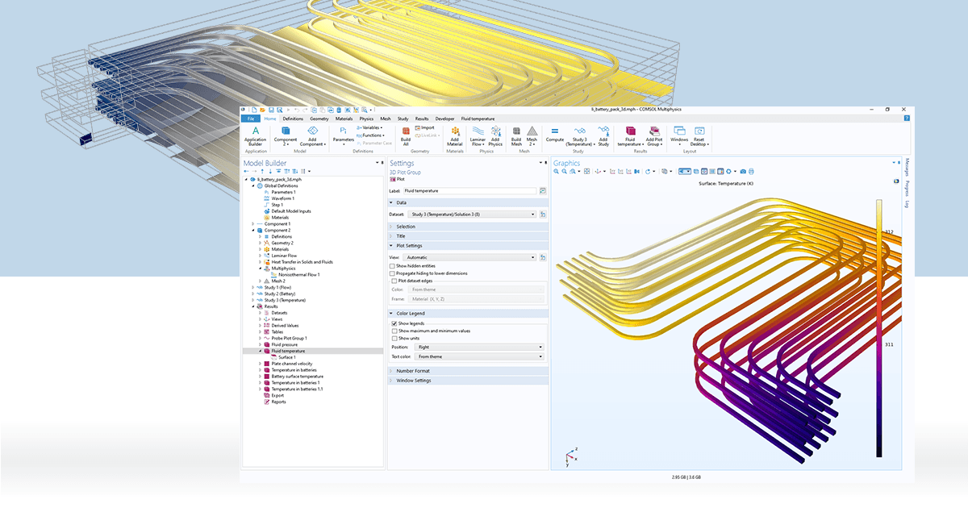Select the Plate channel velocity node
The width and height of the screenshot is (968, 508).
292,364
